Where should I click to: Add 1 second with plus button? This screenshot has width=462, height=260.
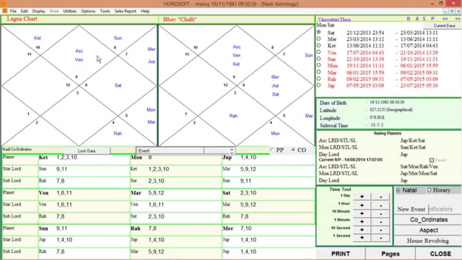(x=362, y=238)
